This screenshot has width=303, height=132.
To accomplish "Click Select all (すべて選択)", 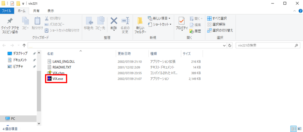I will [217, 18].
